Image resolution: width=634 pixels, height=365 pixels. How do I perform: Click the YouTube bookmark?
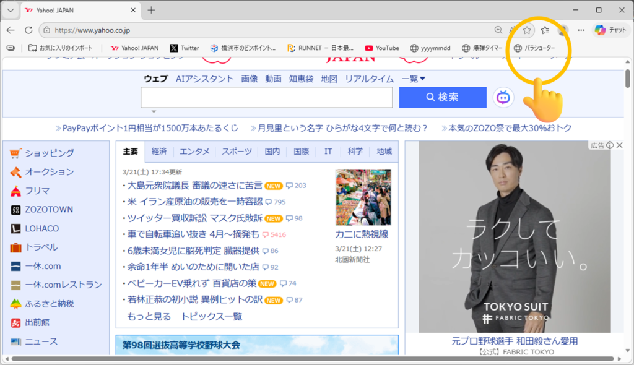pyautogui.click(x=382, y=48)
